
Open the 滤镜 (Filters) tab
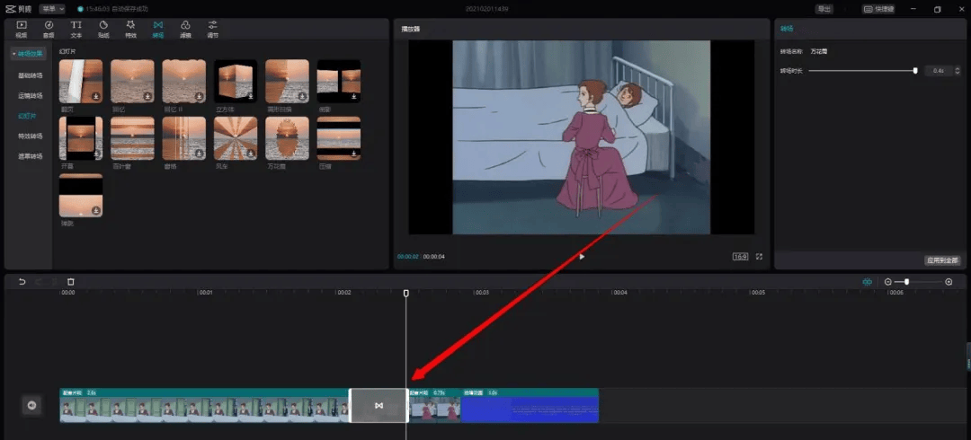coord(185,29)
